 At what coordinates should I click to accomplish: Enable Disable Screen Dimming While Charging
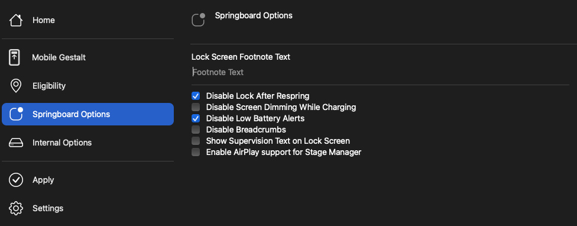pos(196,107)
